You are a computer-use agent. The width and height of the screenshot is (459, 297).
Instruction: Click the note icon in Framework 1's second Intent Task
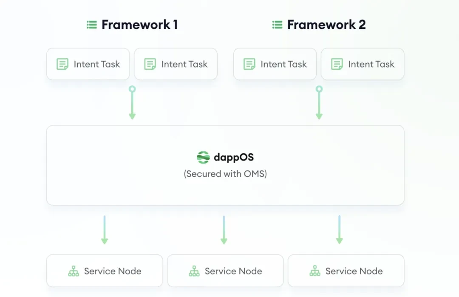pos(150,64)
